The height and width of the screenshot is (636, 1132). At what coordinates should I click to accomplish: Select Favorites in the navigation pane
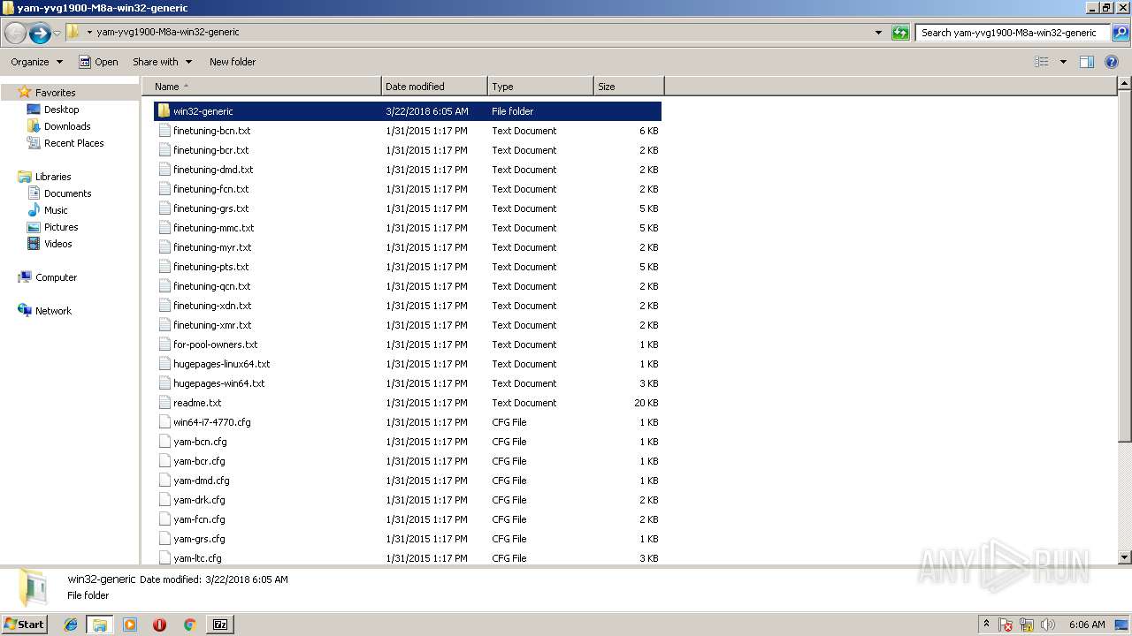[55, 93]
